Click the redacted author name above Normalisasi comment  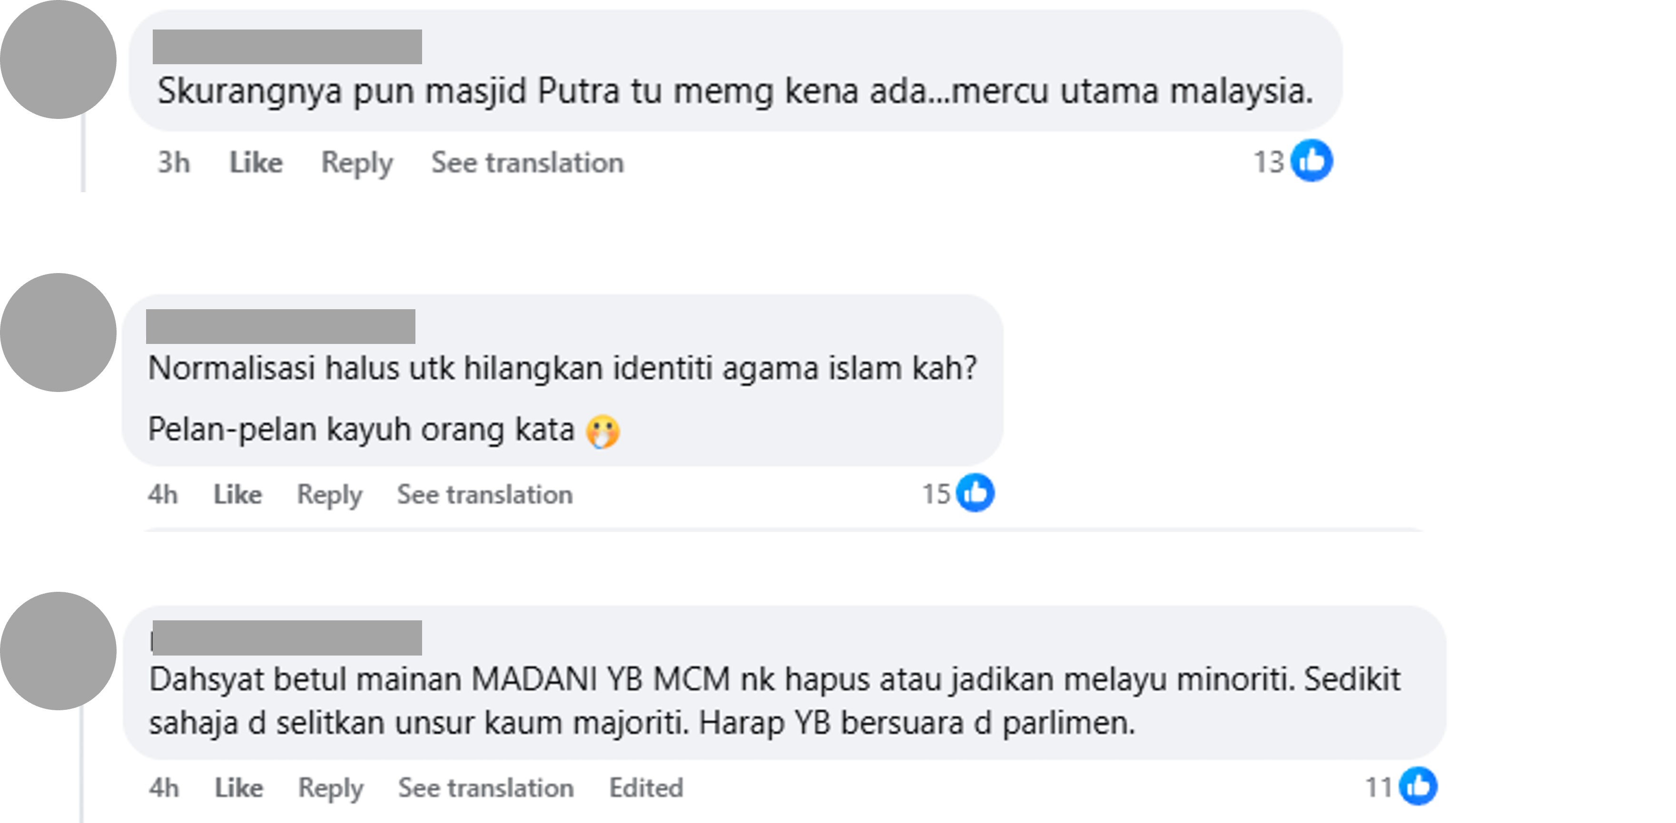coord(280,327)
